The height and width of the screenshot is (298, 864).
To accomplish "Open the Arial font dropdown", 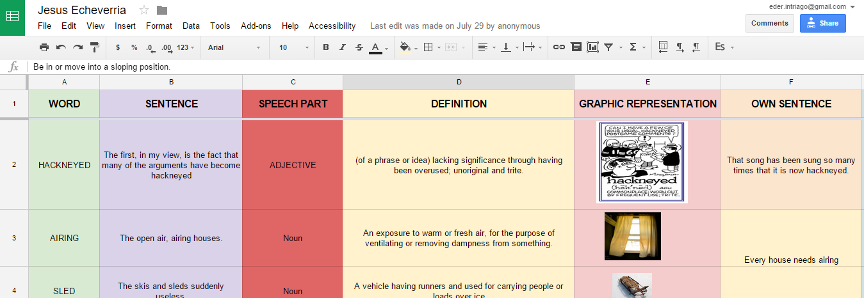I will click(x=234, y=47).
